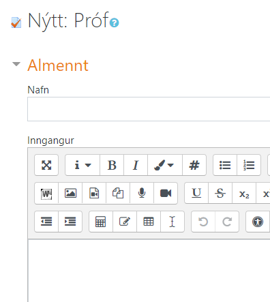The width and height of the screenshot is (270, 302).
Task: Click the Nýtt: Próf page heading
Action: 68,21
